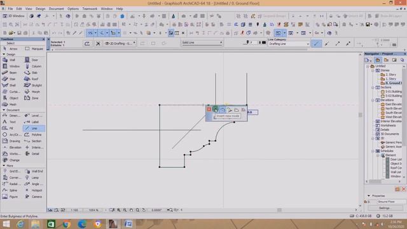Collapse the Elevations tree node
The image size is (407, 229).
(x=373, y=100)
